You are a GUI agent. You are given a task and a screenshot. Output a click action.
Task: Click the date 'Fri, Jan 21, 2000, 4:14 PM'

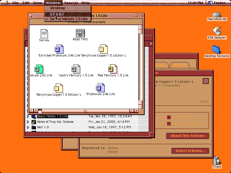109,122
